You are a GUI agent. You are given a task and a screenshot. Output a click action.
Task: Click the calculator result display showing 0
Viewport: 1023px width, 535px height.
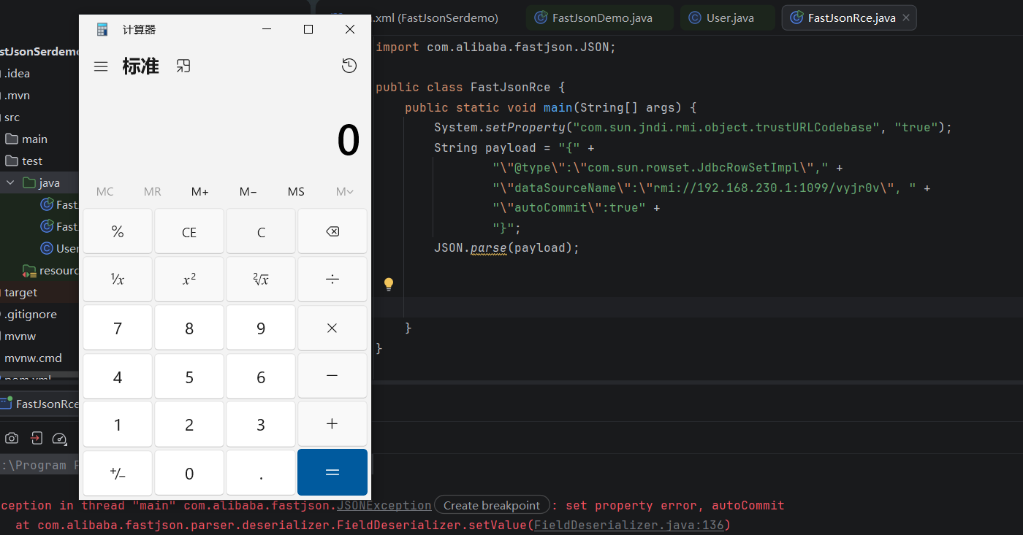348,140
